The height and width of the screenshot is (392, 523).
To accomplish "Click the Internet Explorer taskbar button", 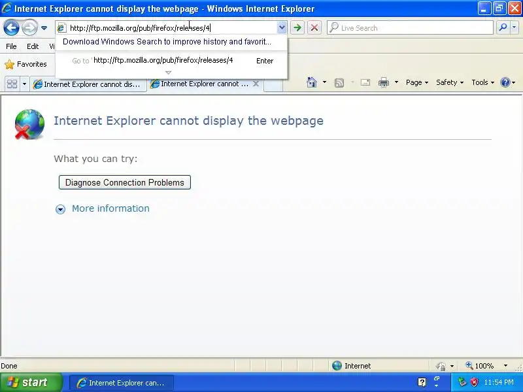I will coord(122,383).
